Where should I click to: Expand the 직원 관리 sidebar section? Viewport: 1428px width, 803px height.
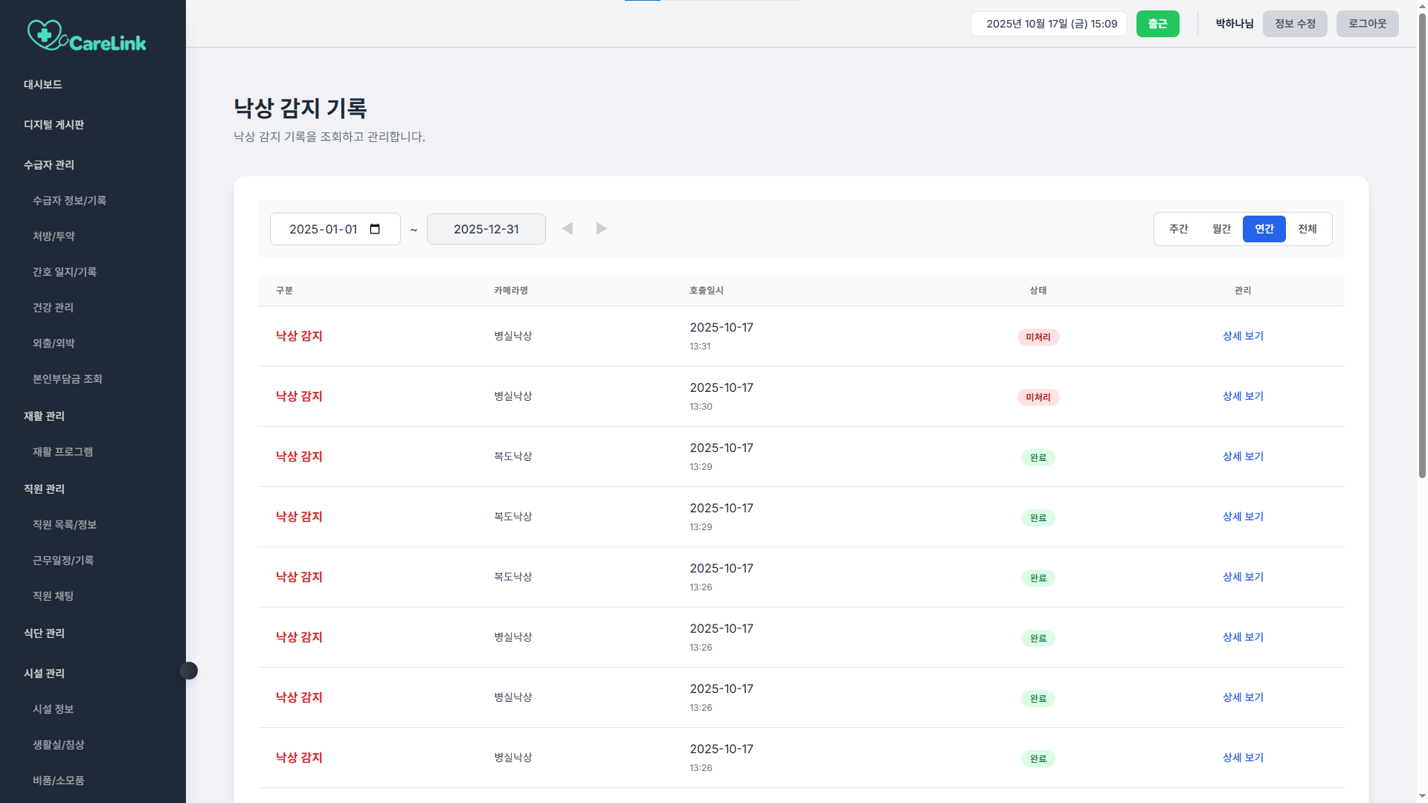coord(44,489)
